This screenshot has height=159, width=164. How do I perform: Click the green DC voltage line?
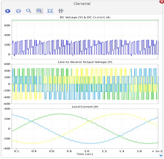click(85, 20)
